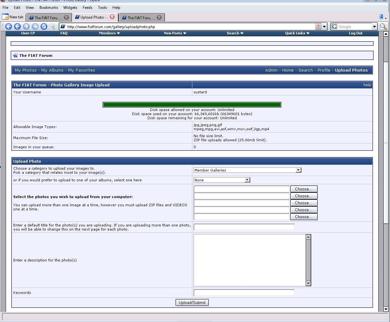Open the View menu
The width and height of the screenshot is (390, 322).
[x=30, y=8]
